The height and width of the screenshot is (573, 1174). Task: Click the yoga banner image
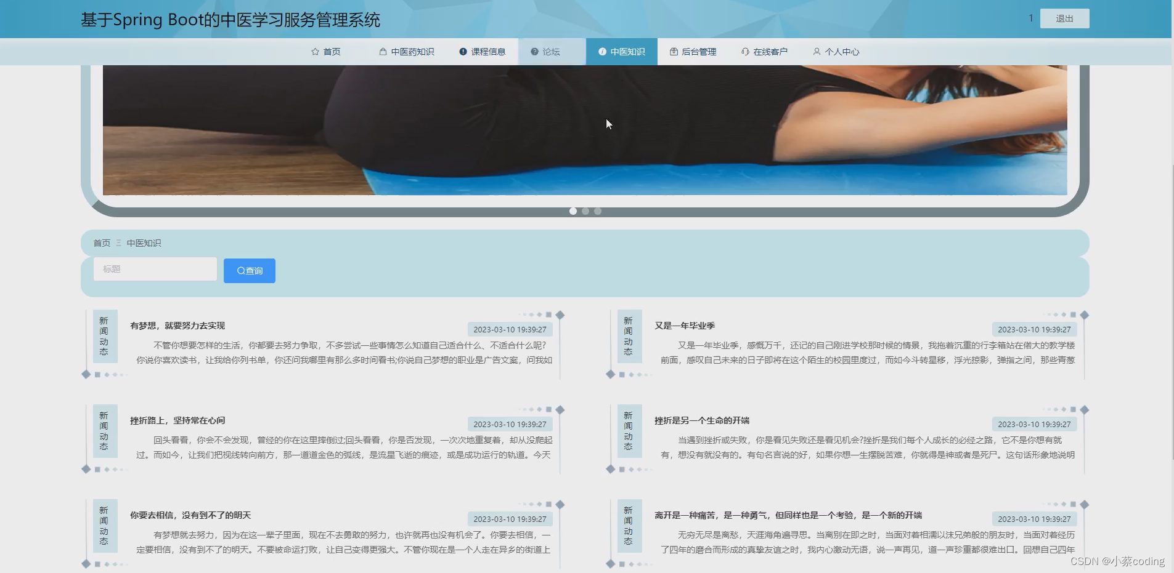coord(585,130)
